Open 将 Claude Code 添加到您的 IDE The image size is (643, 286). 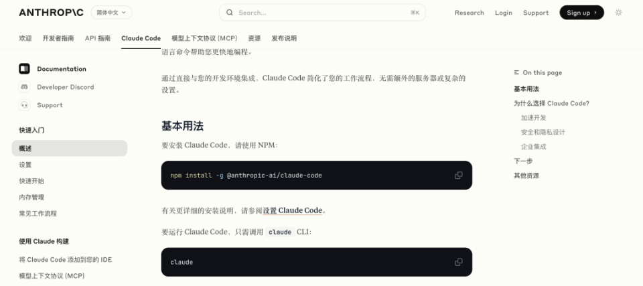65,260
